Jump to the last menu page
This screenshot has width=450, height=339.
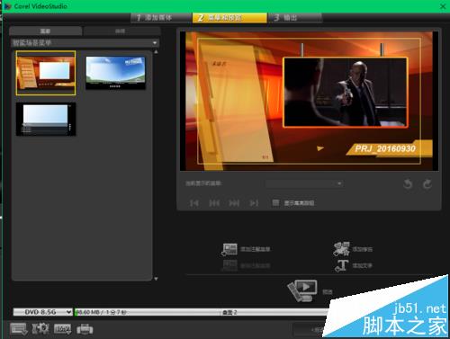point(254,203)
